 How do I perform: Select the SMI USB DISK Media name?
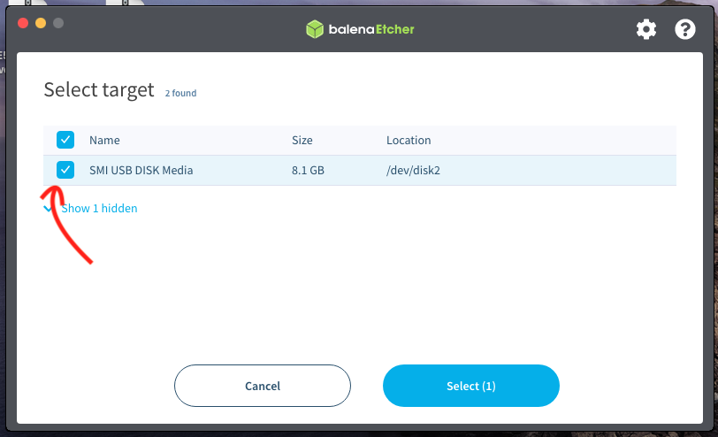[x=141, y=171]
